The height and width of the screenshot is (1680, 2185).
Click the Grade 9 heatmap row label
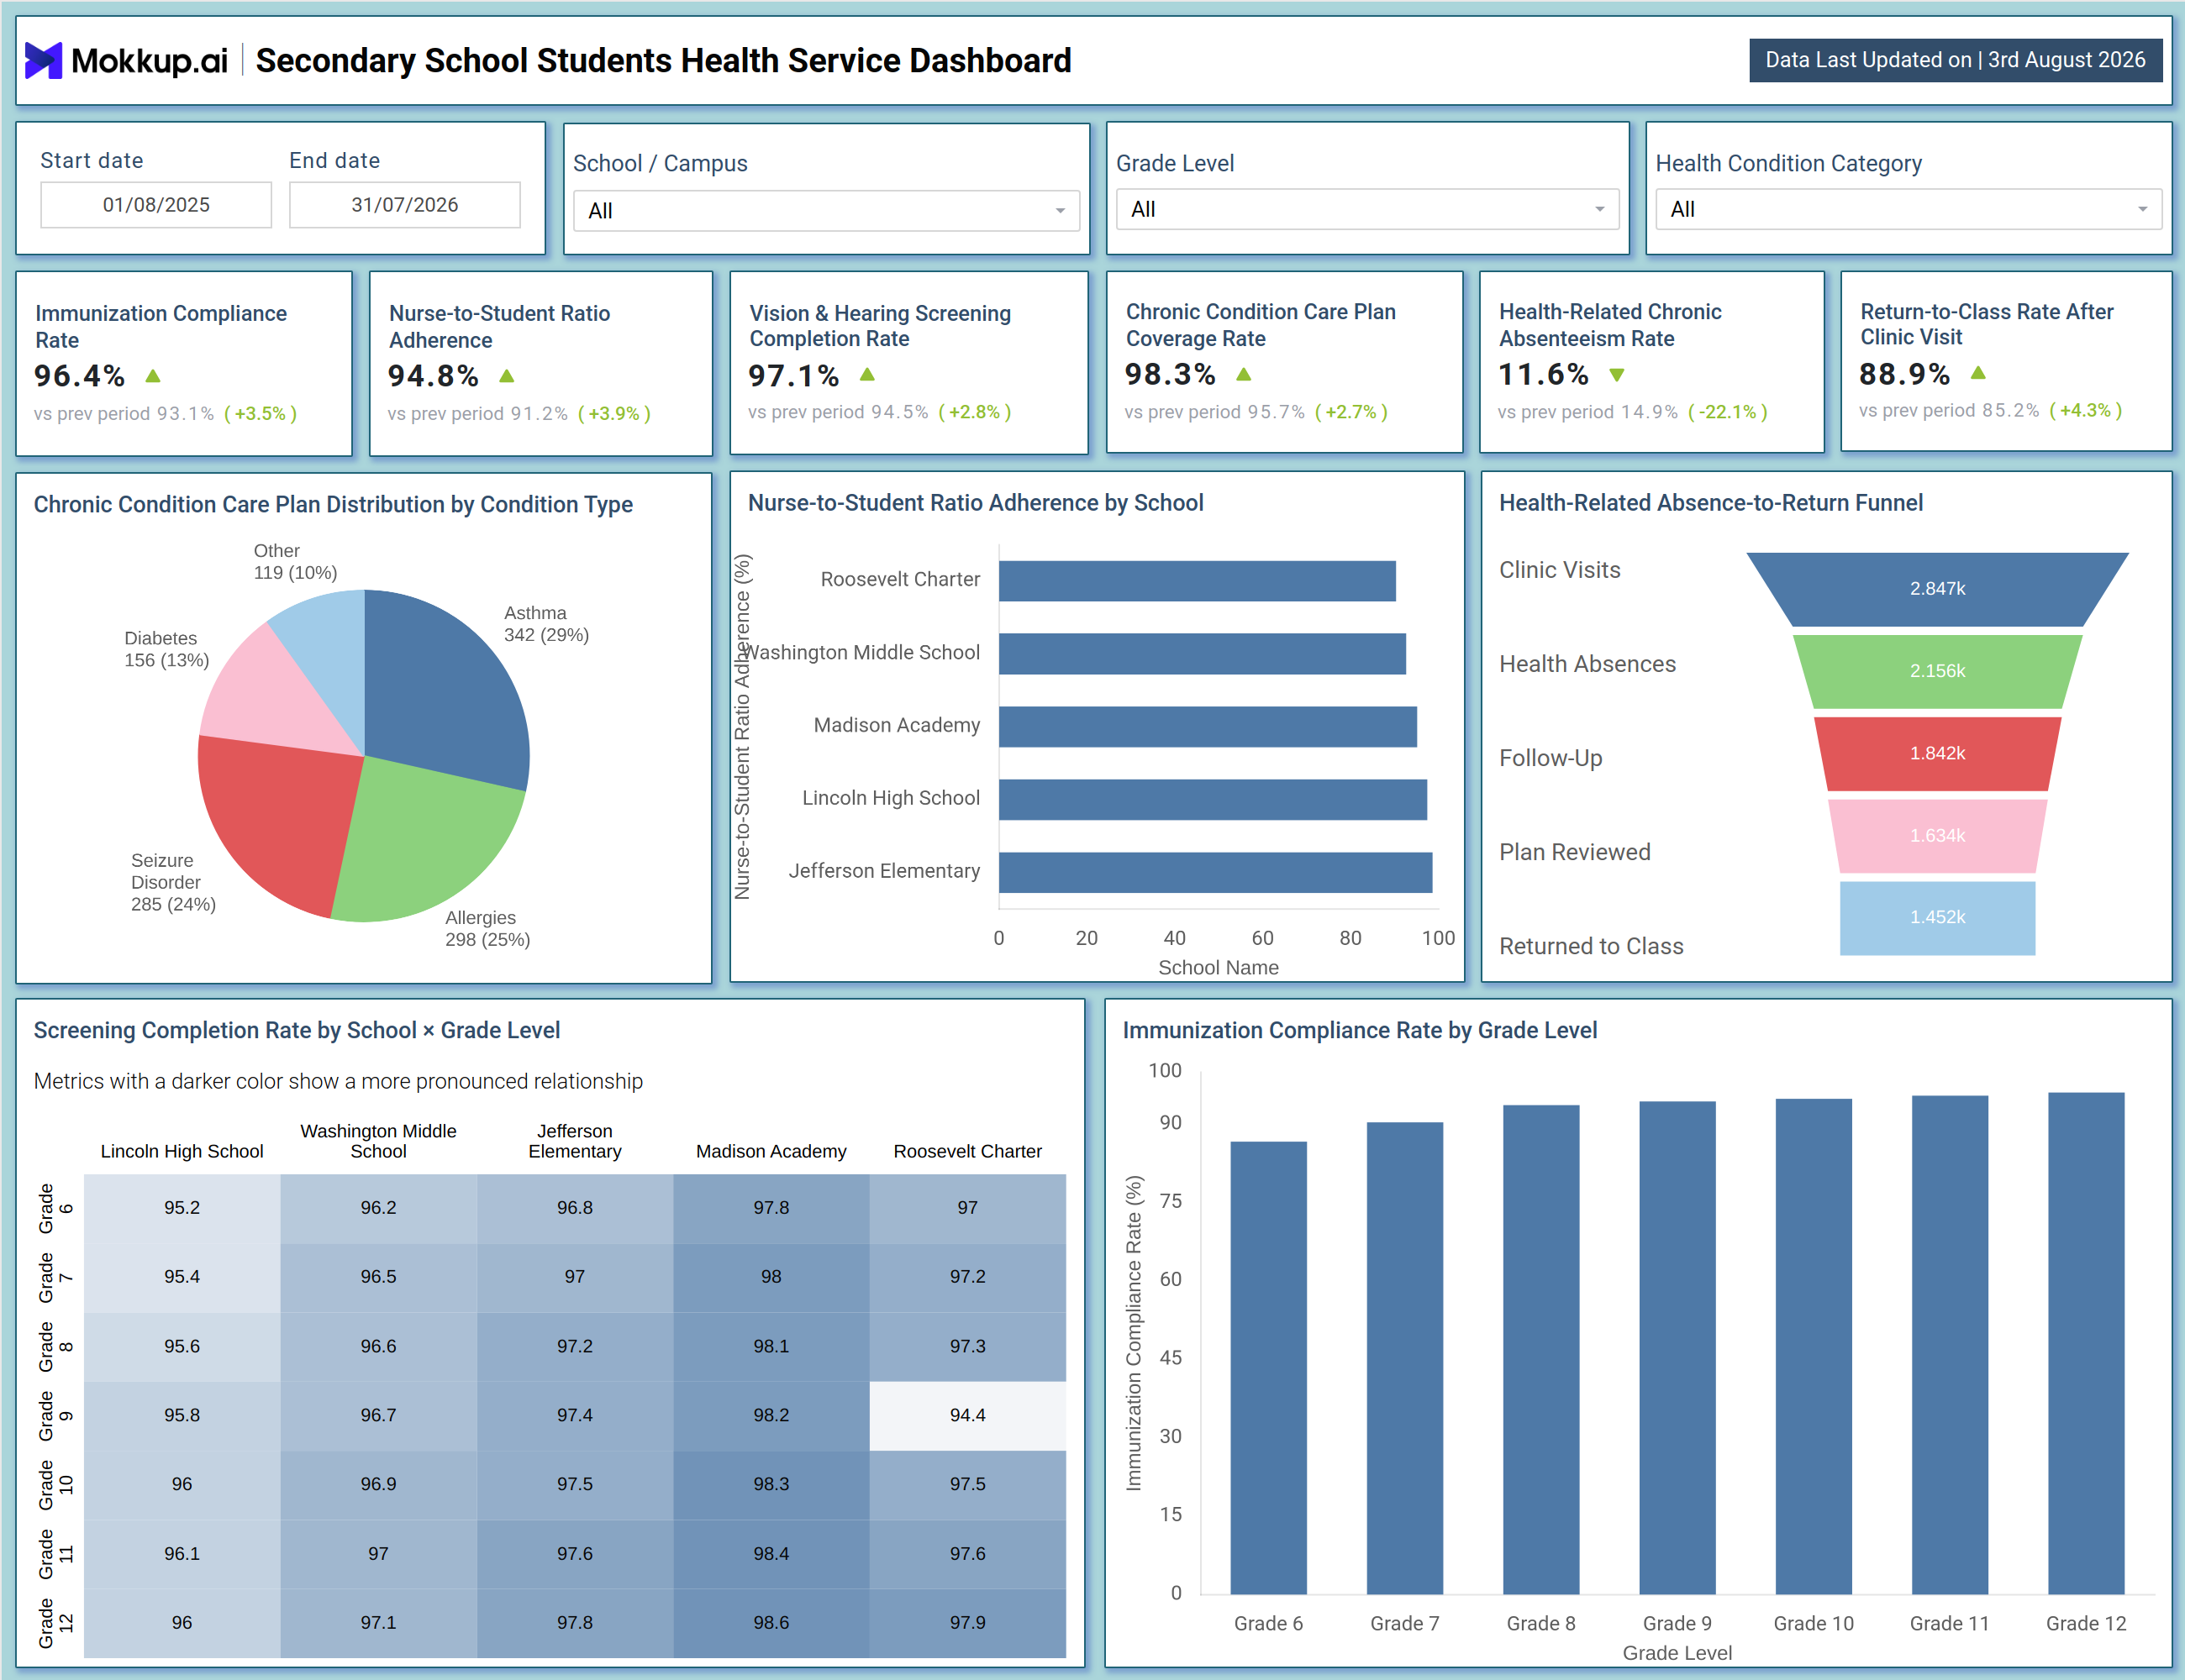tap(56, 1416)
